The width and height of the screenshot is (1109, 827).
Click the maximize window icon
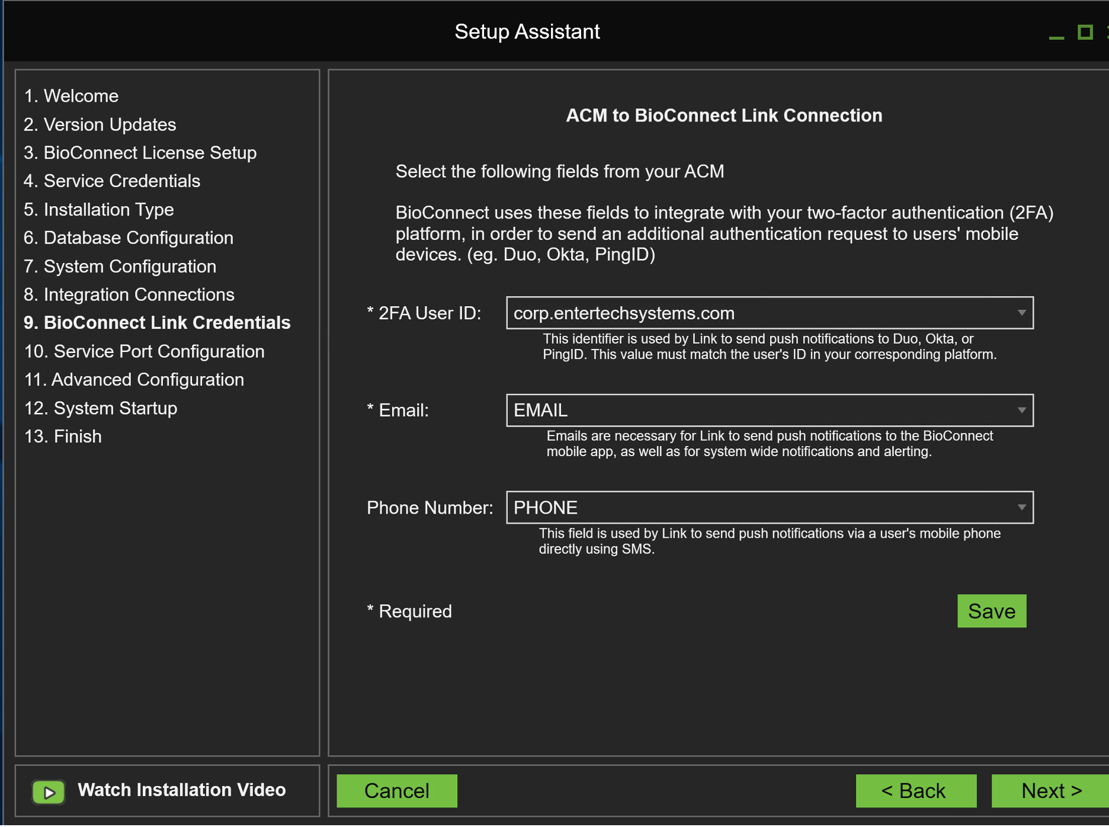1086,33
